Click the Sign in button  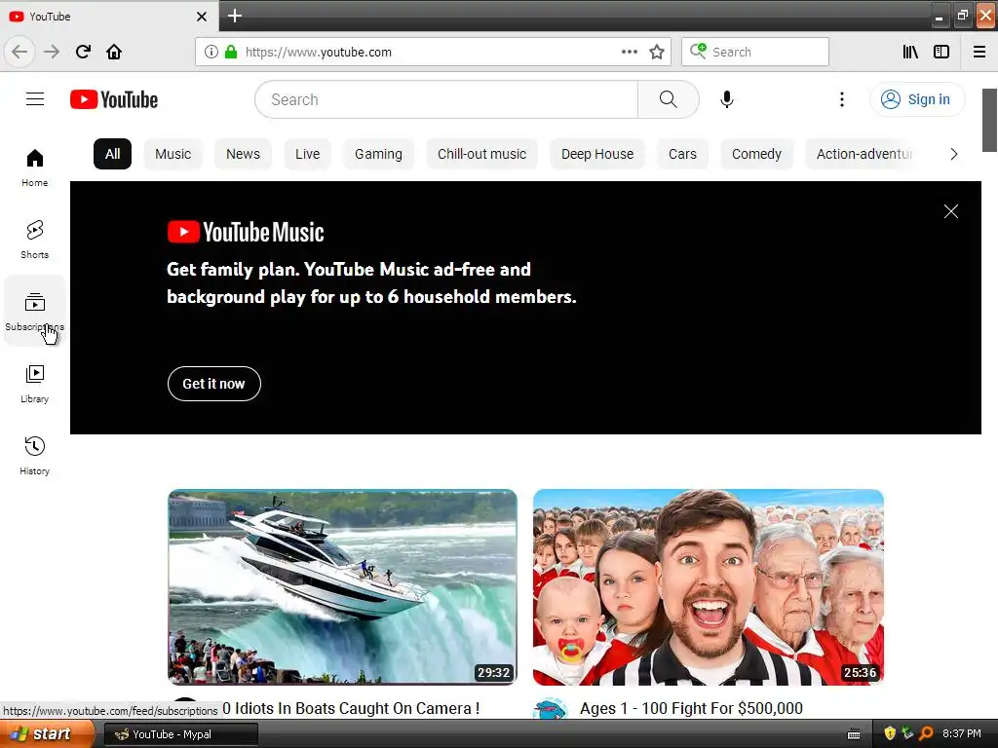pyautogui.click(x=916, y=99)
